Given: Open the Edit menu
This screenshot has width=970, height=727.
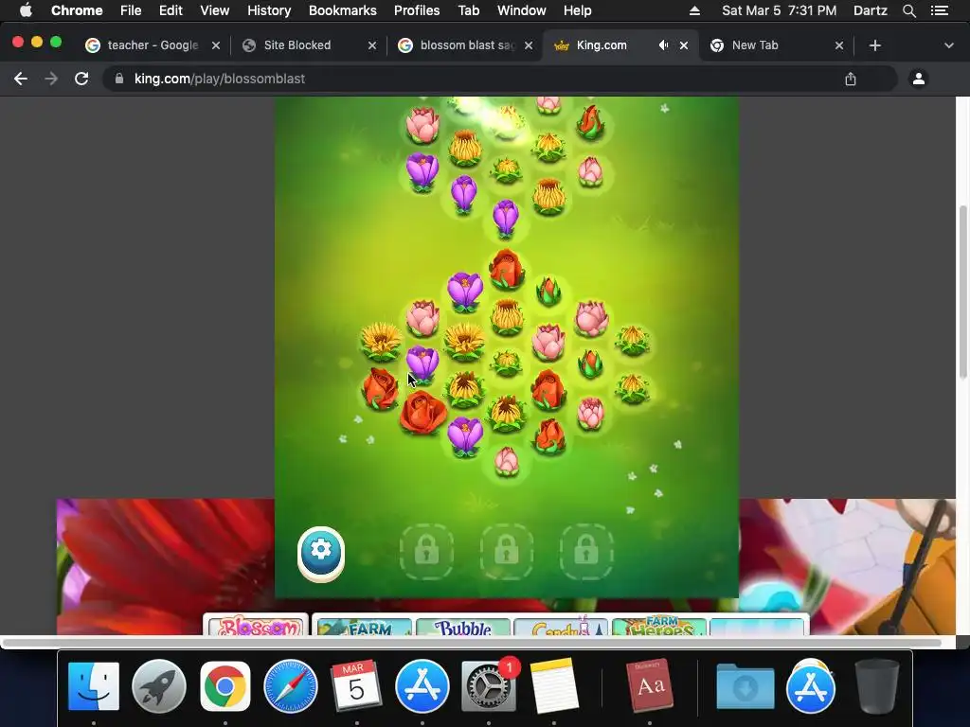Looking at the screenshot, I should coord(171,10).
